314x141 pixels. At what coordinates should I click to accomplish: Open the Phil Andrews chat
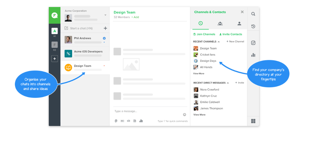coord(85,40)
